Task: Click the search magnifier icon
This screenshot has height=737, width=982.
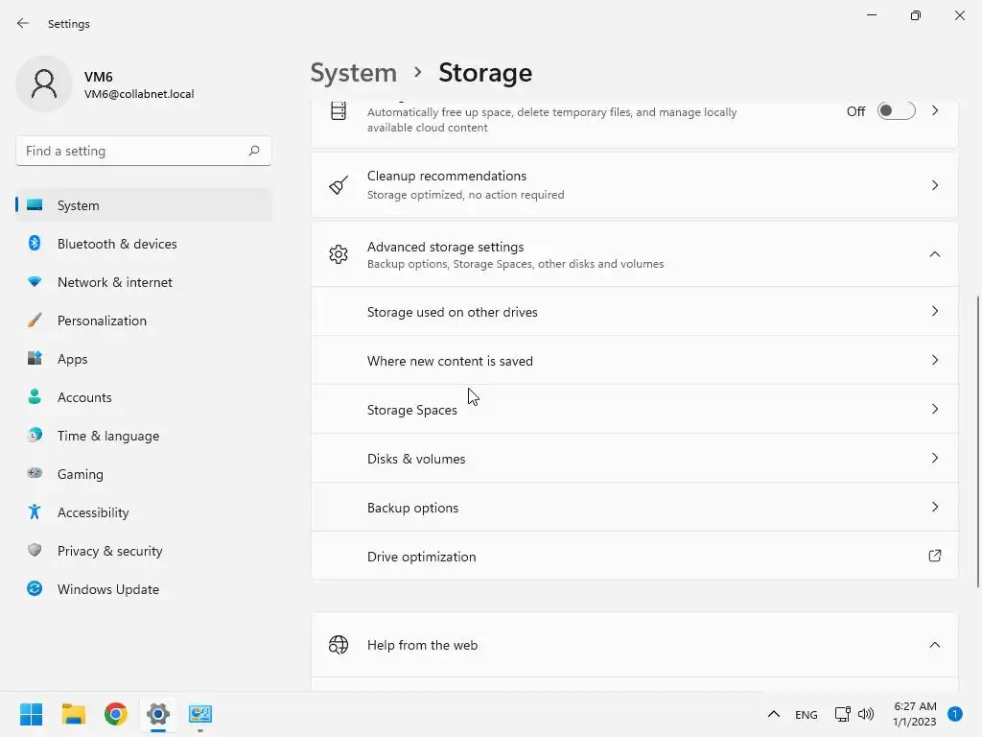Action: [x=254, y=151]
